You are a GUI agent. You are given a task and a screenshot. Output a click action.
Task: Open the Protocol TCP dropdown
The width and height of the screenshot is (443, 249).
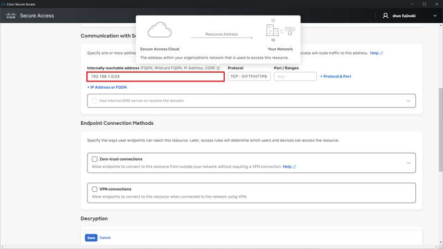click(249, 77)
